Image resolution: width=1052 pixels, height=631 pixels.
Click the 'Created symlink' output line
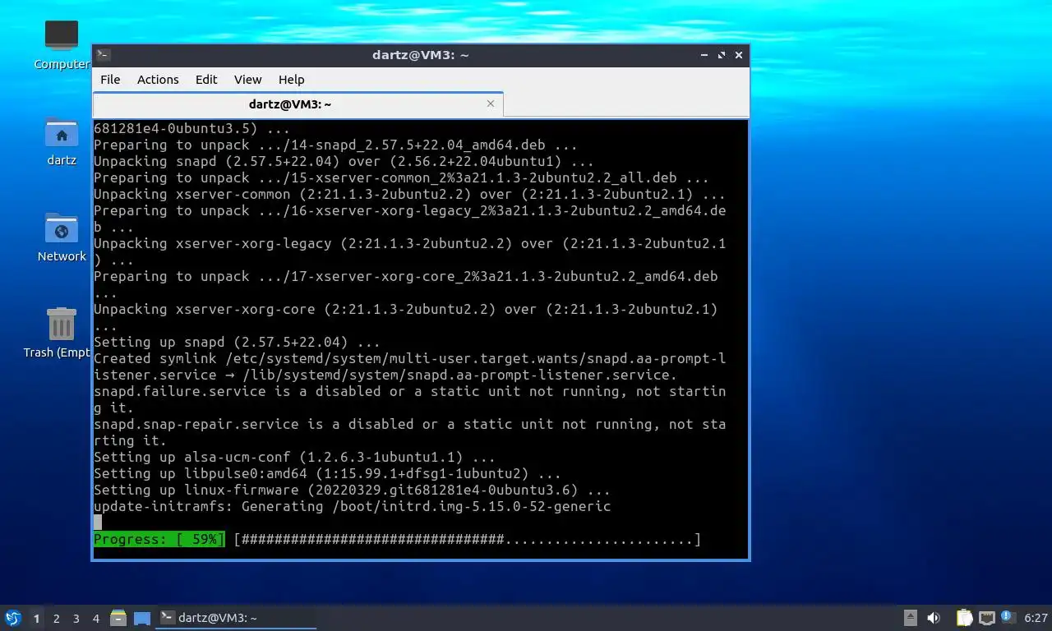[x=409, y=367]
